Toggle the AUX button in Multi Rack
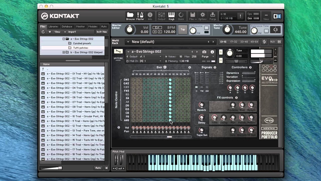Viewport: 321px width, 181px height. 273,42
